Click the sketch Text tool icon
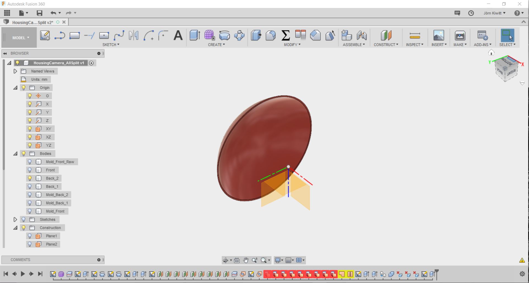The height and width of the screenshot is (283, 529). (x=178, y=36)
